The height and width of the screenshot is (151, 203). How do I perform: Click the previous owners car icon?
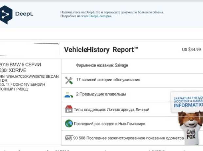[69, 95]
